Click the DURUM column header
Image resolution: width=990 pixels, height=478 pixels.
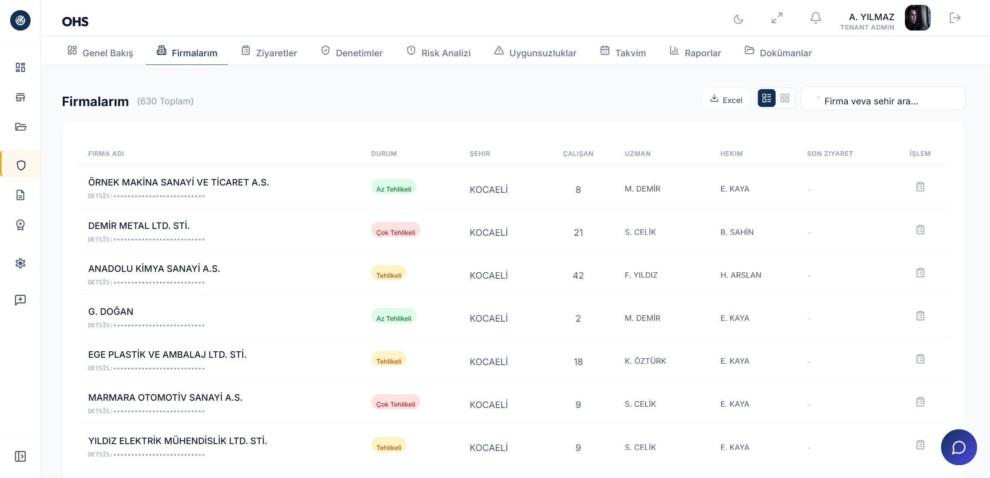[384, 154]
